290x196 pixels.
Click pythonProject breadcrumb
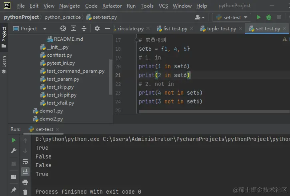pyautogui.click(x=22, y=17)
